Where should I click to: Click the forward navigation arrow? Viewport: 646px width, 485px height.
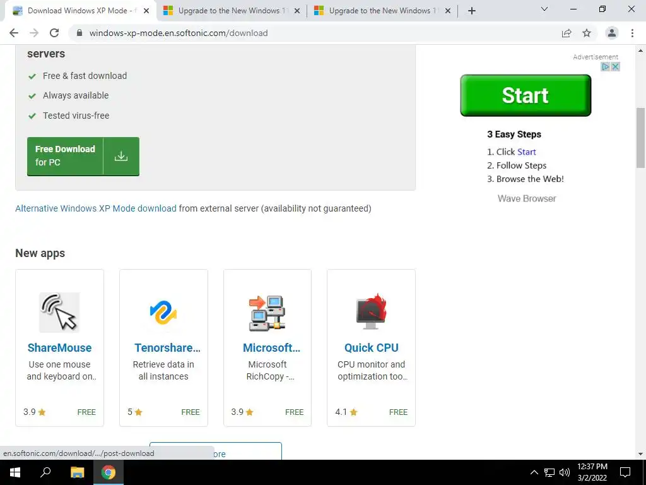(x=34, y=33)
